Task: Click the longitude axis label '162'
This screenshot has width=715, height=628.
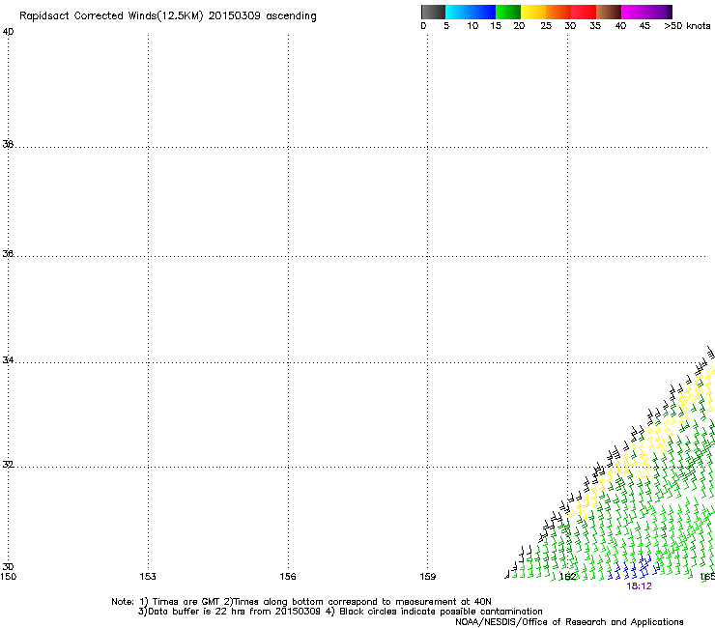Action: [x=568, y=577]
